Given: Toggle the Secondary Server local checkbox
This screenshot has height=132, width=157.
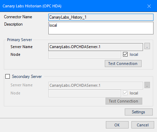Looking at the screenshot, I should point(125,93).
